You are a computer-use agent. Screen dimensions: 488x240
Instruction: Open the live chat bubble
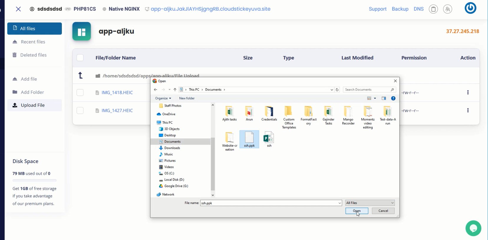point(473,228)
